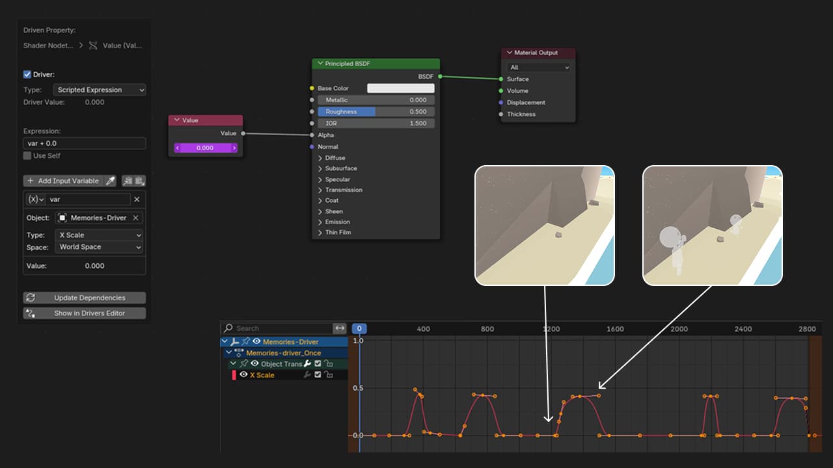The height and width of the screenshot is (468, 833).
Task: Collapse the Memories-driver_Once action row
Action: (229, 352)
